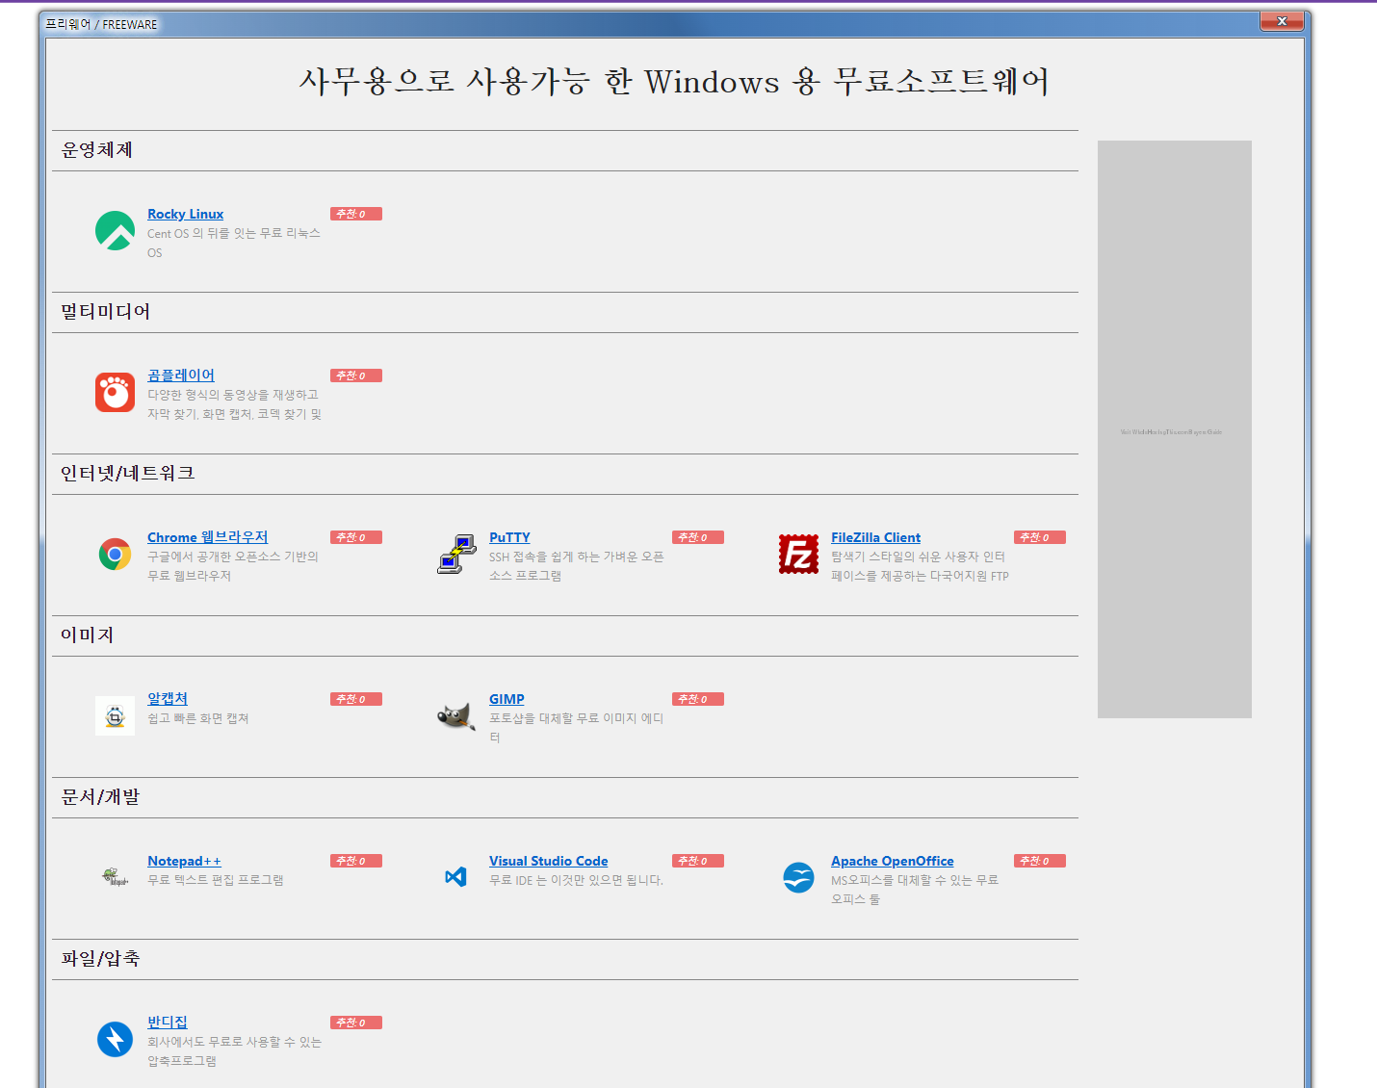Click the GIMP mascot icon
Image resolution: width=1377 pixels, height=1088 pixels.
coord(456,716)
